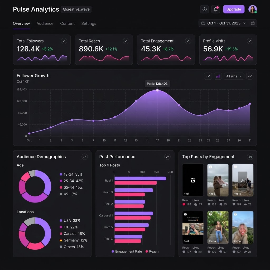
Task: Click the Photo 5 row label
Action: (x=108, y=227)
